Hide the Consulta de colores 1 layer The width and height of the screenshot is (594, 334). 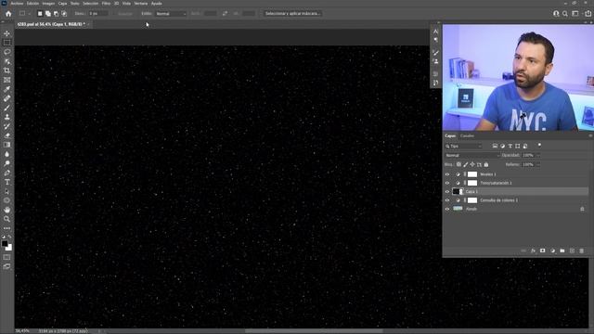tap(447, 200)
